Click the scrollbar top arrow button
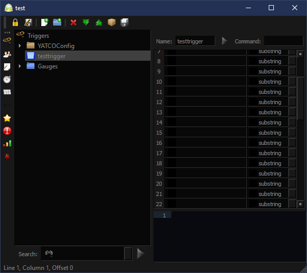This screenshot has width=307, height=273. 300,54
